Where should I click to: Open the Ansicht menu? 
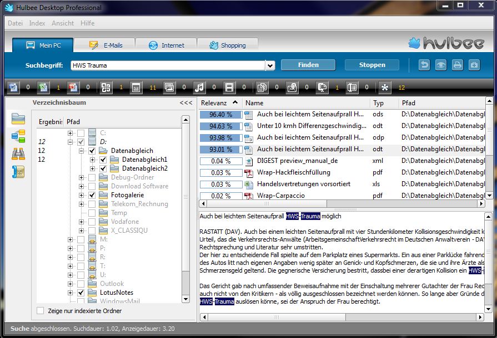[62, 23]
